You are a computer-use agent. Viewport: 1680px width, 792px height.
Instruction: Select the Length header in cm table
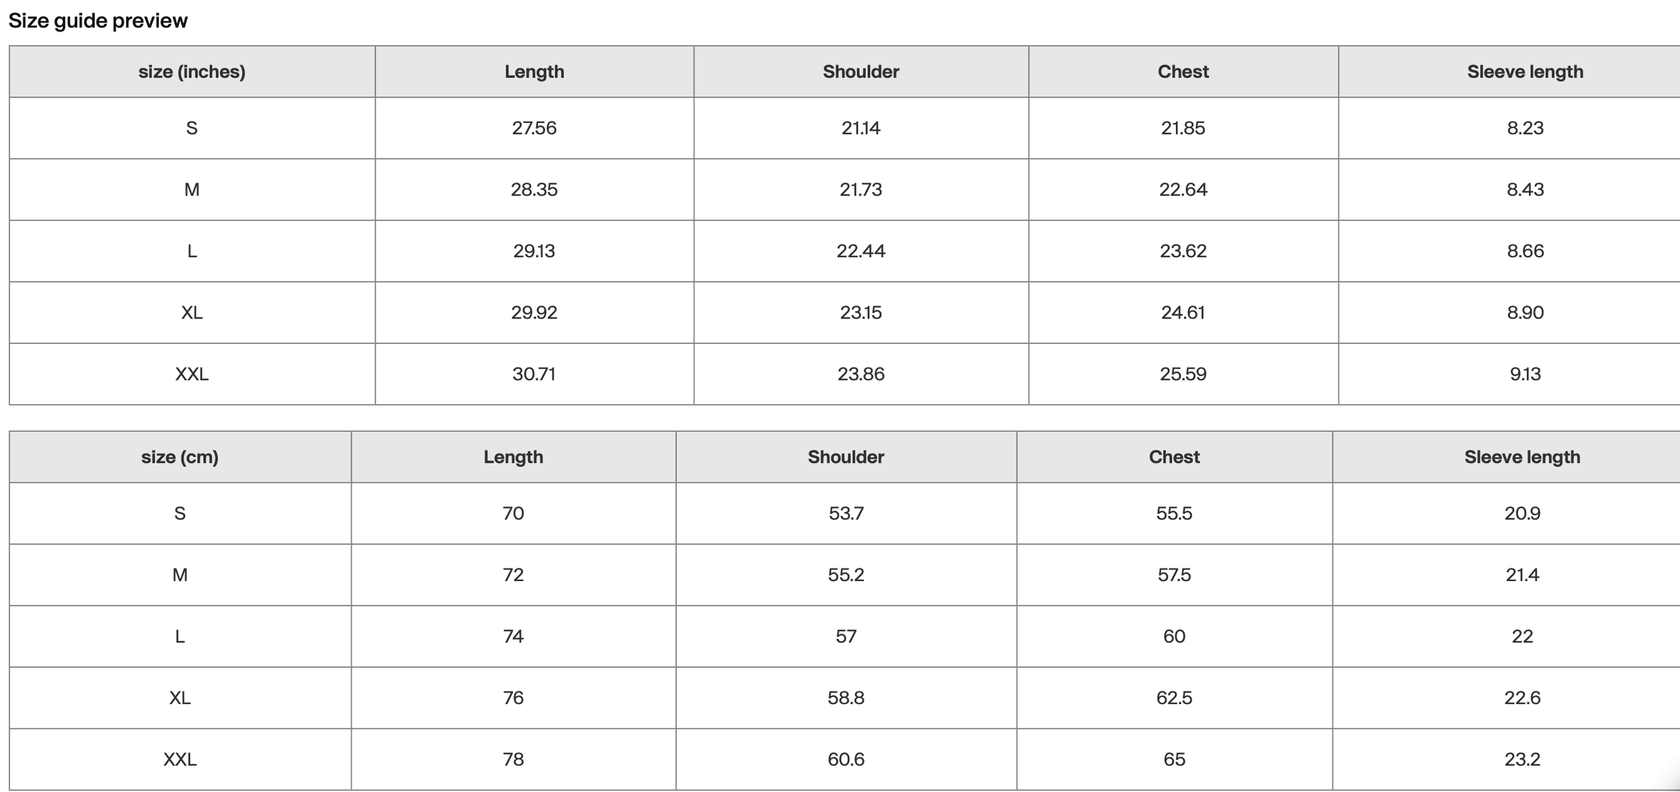pos(513,457)
